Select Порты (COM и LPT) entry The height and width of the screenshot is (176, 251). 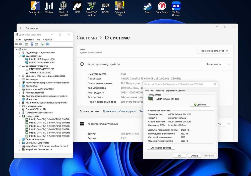point(36,109)
